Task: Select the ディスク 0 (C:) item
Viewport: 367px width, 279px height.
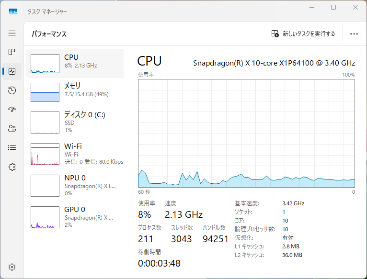Action: click(x=75, y=122)
